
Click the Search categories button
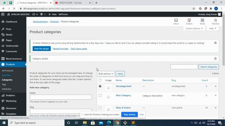pos(208,67)
